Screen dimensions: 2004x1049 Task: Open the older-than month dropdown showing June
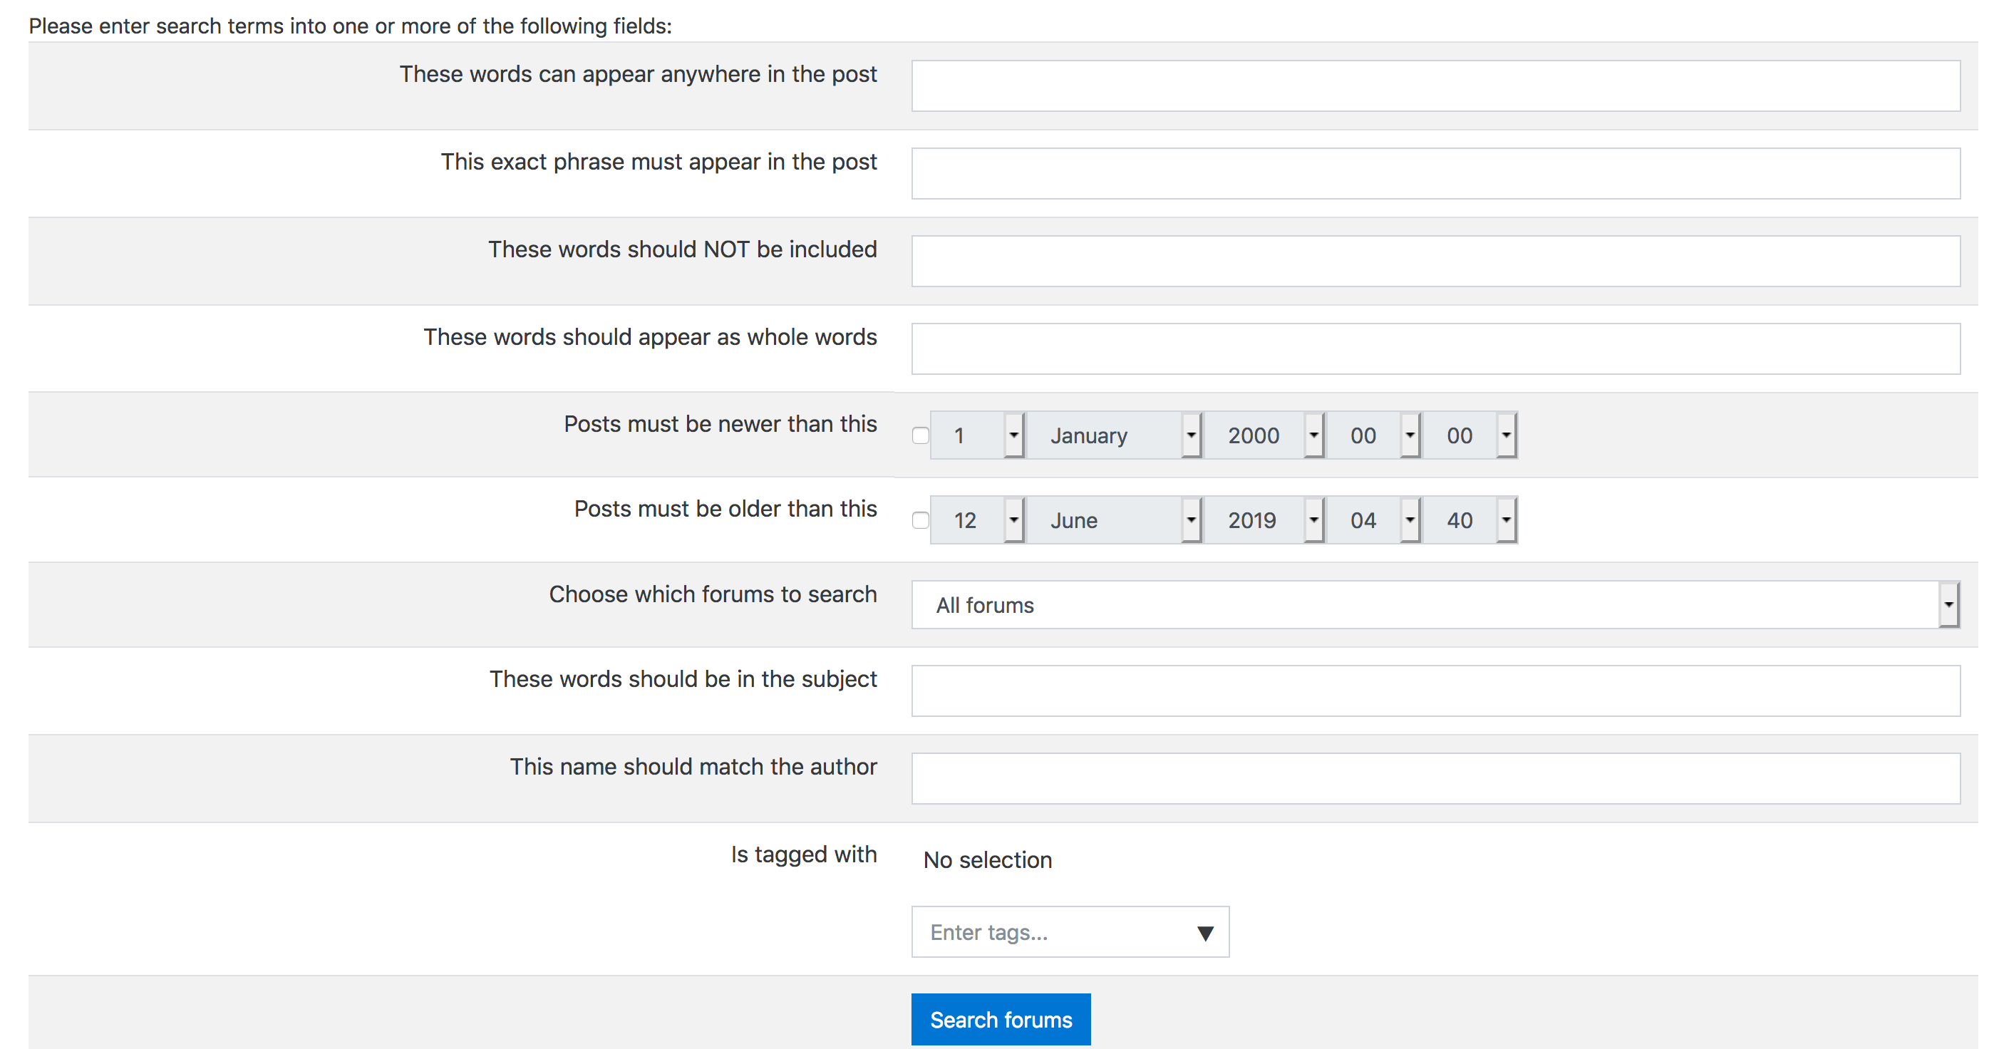pos(1114,520)
